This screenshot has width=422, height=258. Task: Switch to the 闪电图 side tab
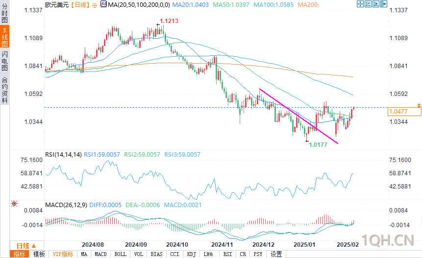4,61
